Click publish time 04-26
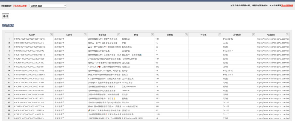 point(239,102)
